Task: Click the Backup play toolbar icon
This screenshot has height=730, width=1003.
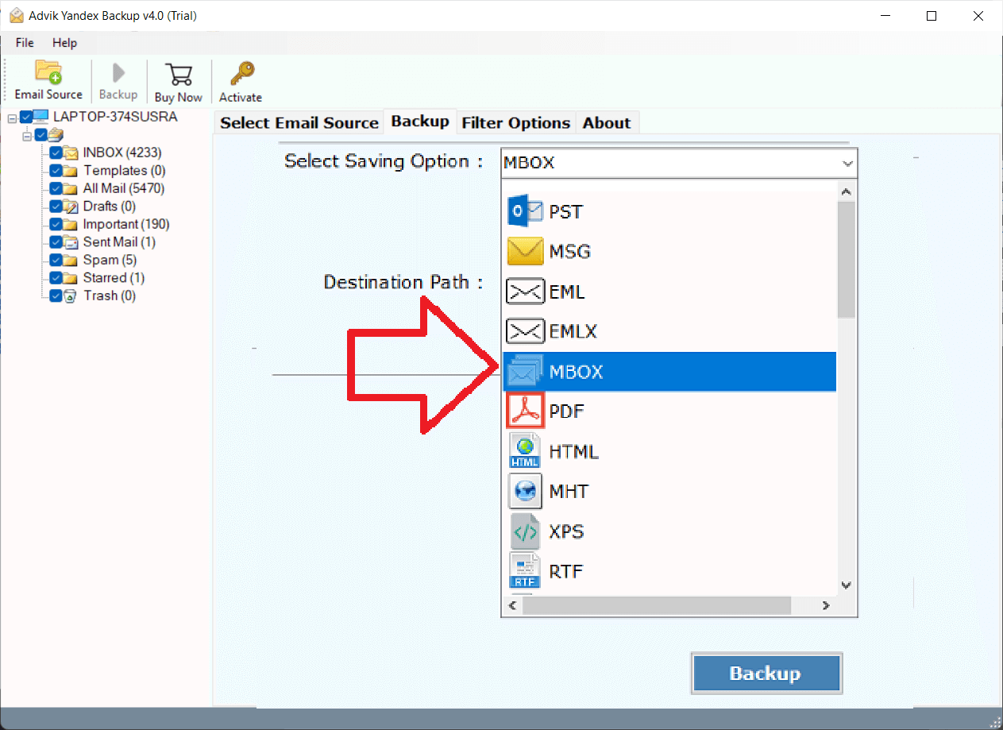Action: 118,73
